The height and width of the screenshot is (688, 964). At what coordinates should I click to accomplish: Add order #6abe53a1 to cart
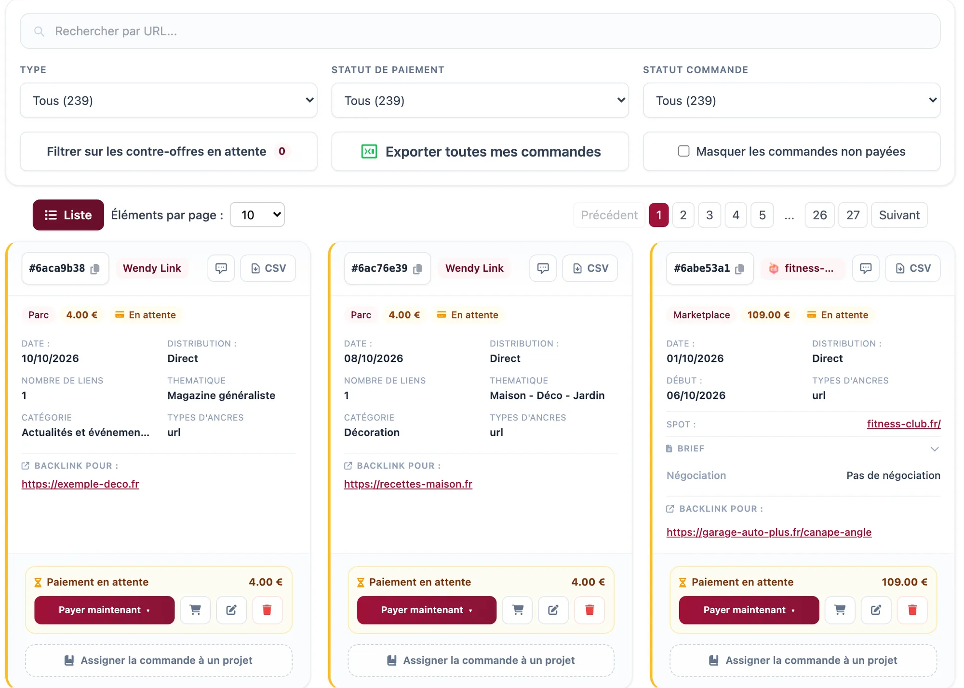(840, 610)
